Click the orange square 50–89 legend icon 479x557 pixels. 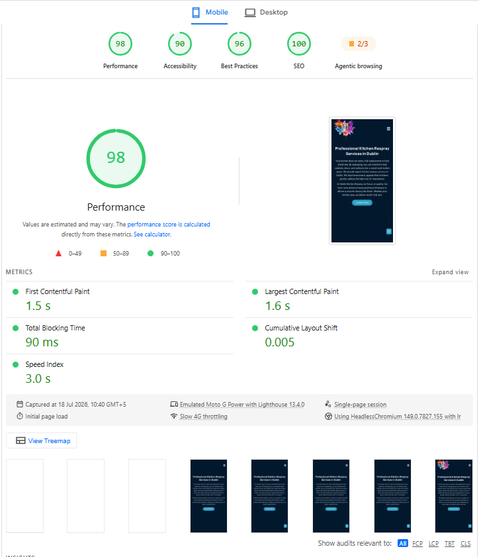tap(104, 253)
